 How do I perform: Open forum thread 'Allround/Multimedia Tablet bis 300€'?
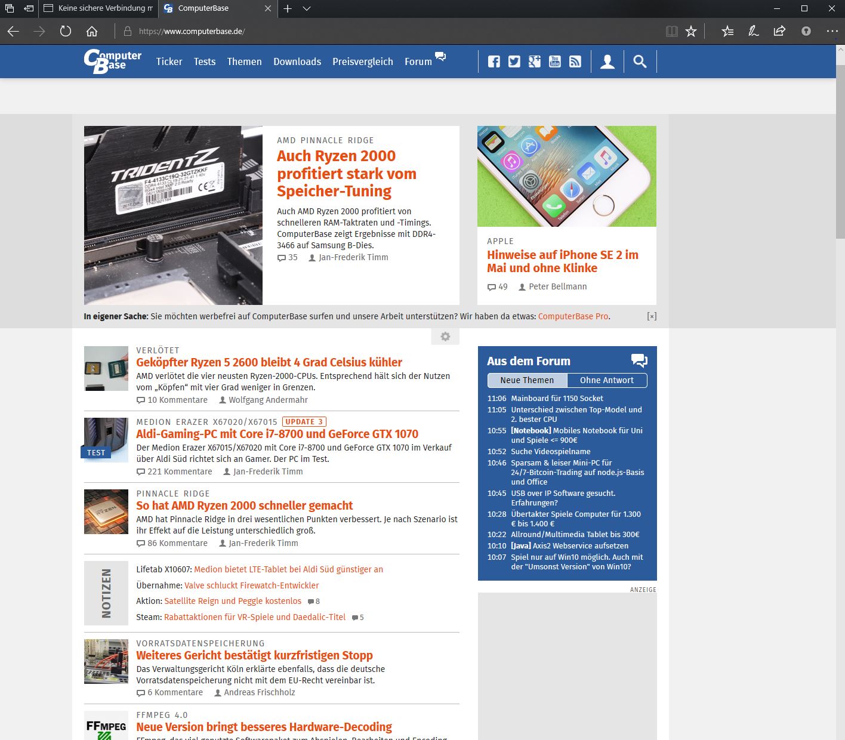[x=575, y=534]
